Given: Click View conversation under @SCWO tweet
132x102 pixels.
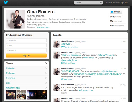Looking at the screenshot, I should [70, 47].
